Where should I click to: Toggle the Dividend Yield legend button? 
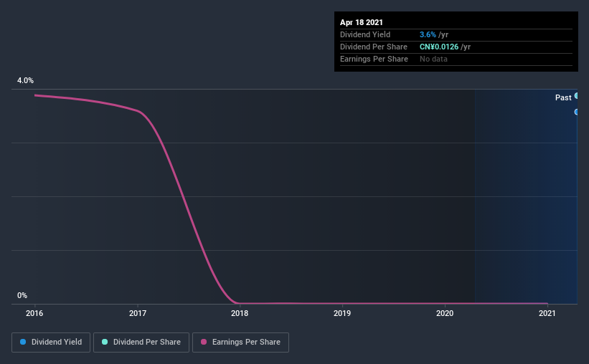(51, 343)
